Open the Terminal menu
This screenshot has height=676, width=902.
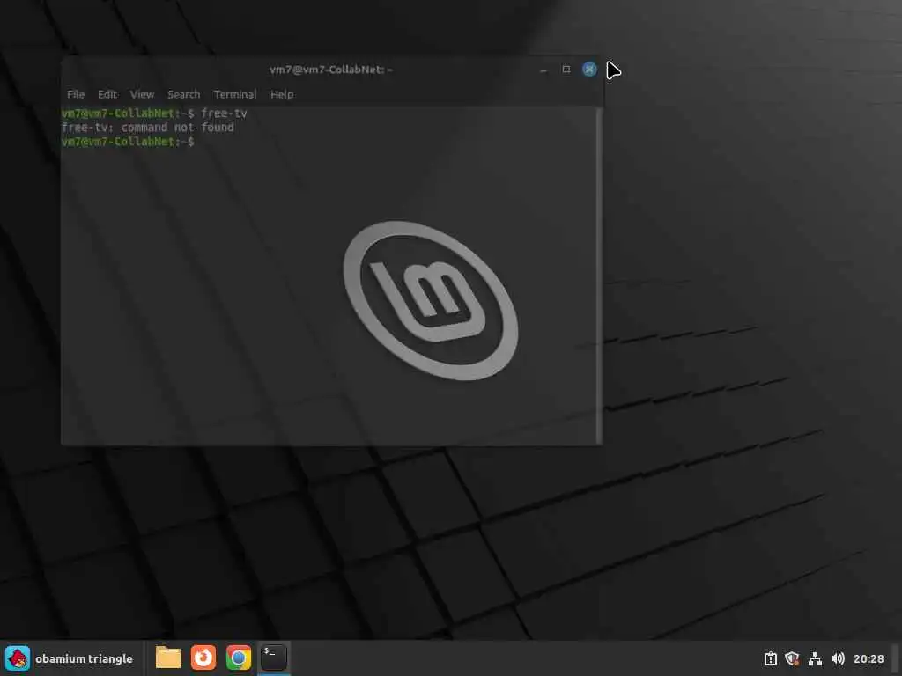[x=235, y=94]
